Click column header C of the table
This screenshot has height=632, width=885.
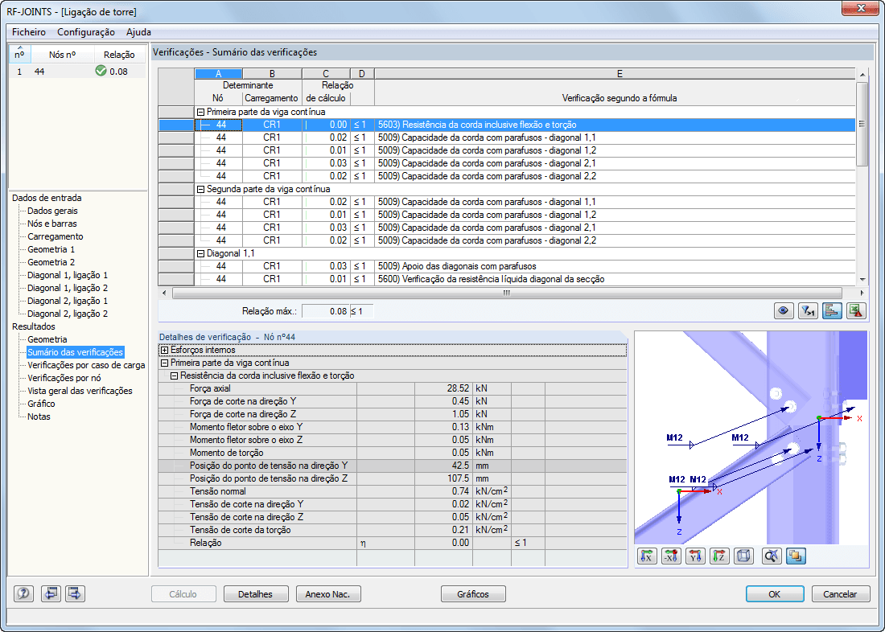(326, 74)
